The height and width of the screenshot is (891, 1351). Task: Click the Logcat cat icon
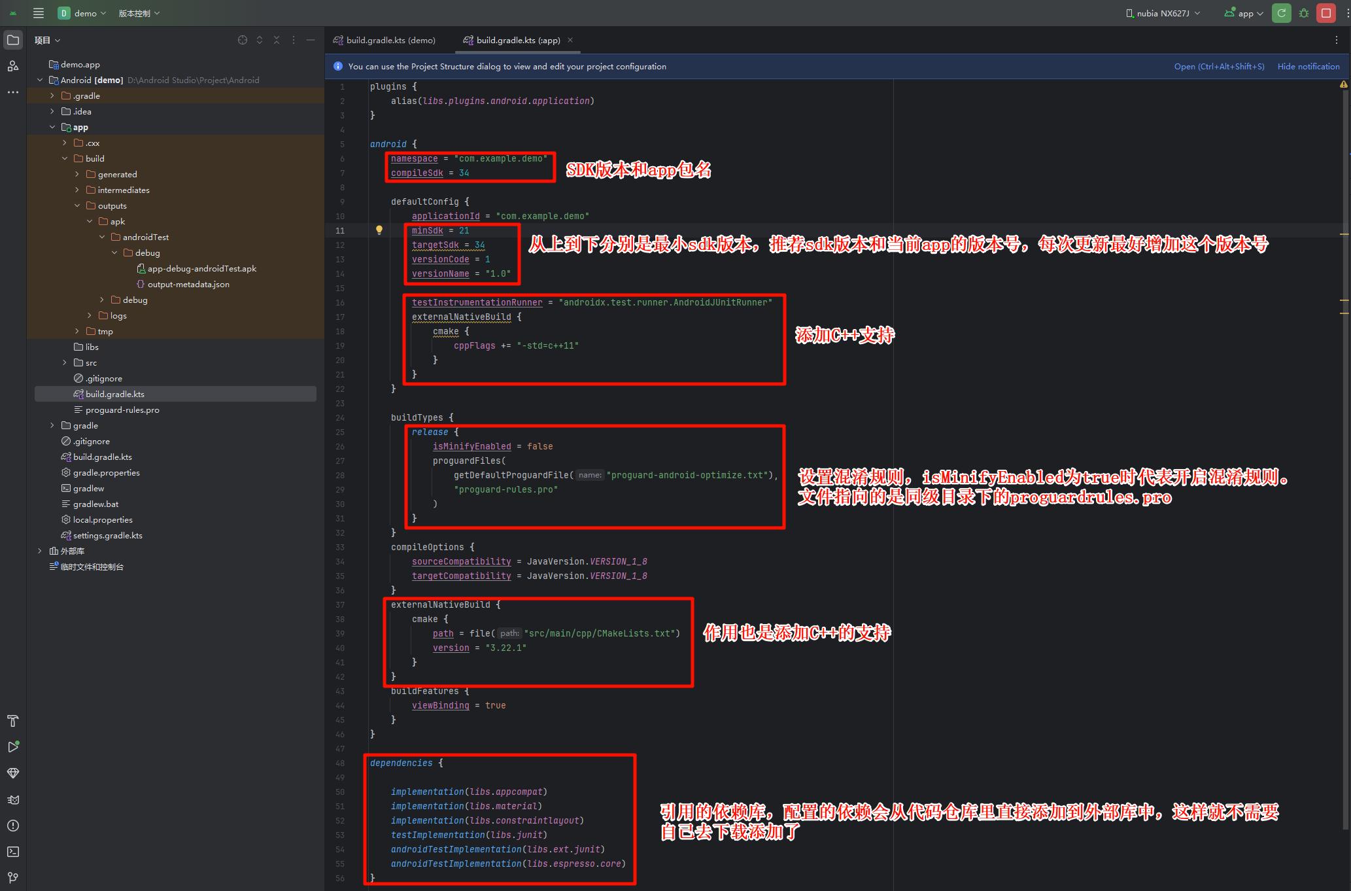click(12, 799)
